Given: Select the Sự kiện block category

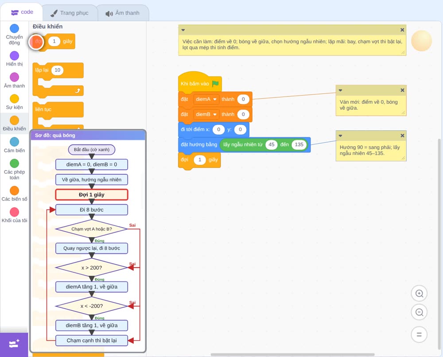Looking at the screenshot, I should [14, 102].
